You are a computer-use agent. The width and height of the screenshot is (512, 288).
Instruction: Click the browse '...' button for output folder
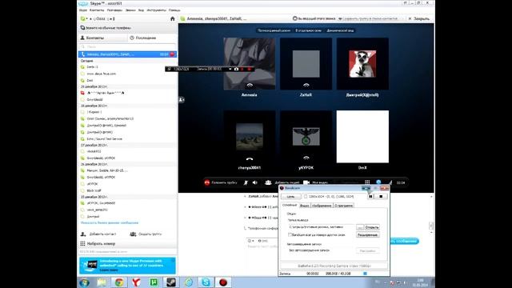click(360, 227)
